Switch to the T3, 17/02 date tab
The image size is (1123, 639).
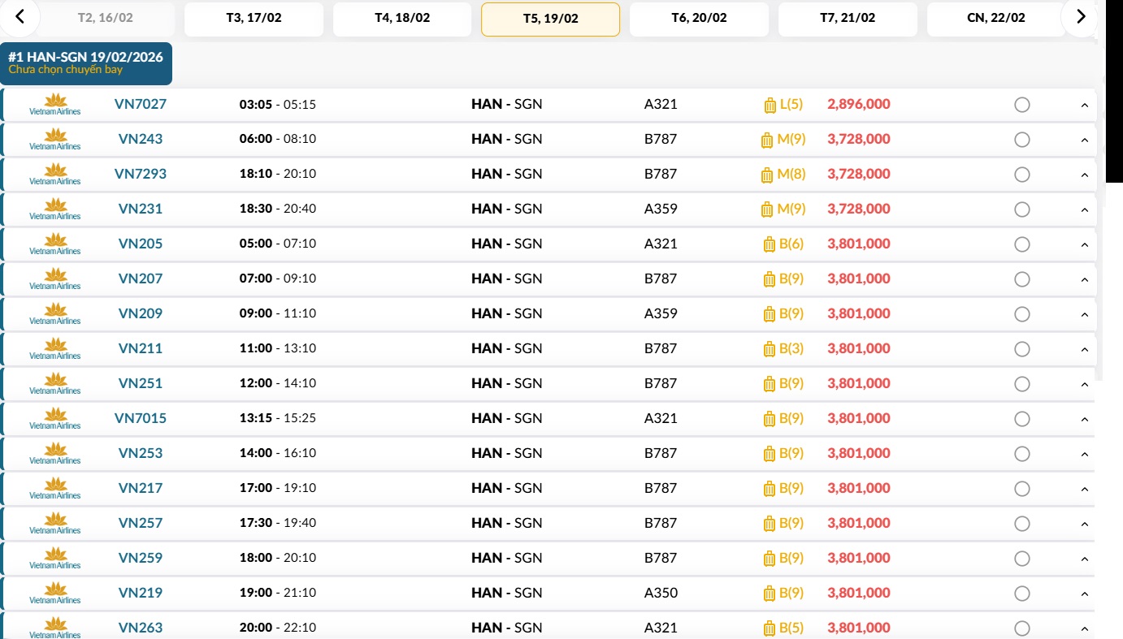(254, 19)
